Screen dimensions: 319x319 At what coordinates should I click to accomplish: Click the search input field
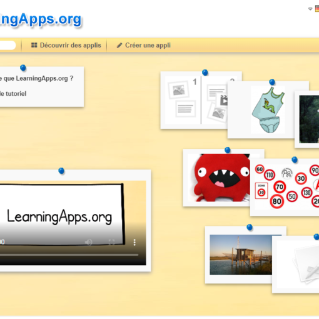8,45
